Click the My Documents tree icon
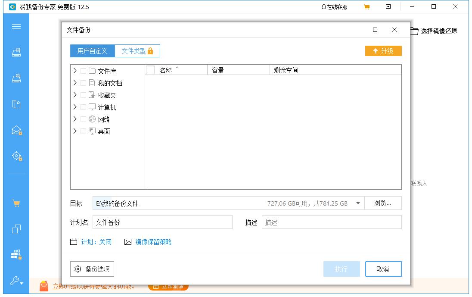 pos(92,83)
